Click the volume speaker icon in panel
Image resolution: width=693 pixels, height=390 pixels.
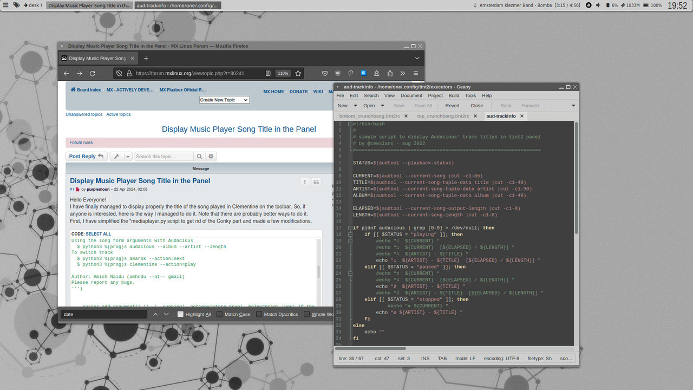(x=598, y=5)
